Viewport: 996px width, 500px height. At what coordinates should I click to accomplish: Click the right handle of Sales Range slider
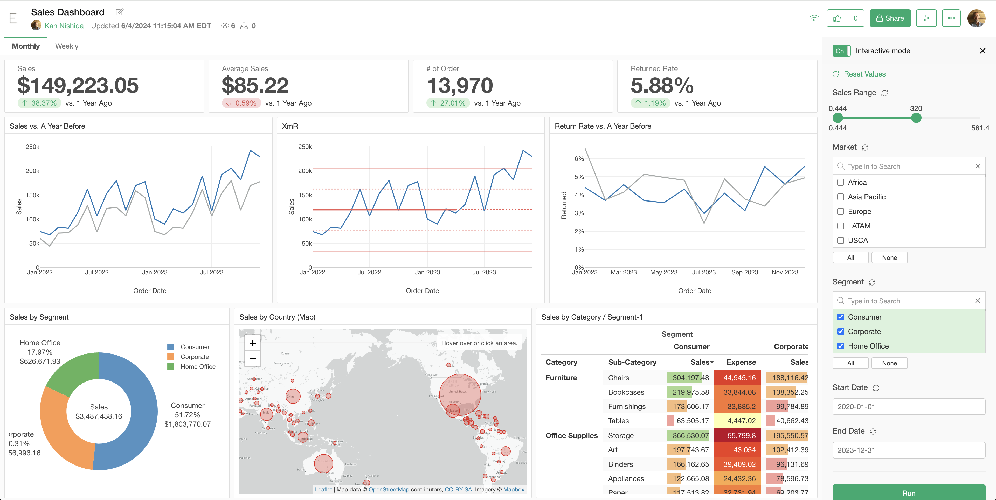pyautogui.click(x=916, y=118)
